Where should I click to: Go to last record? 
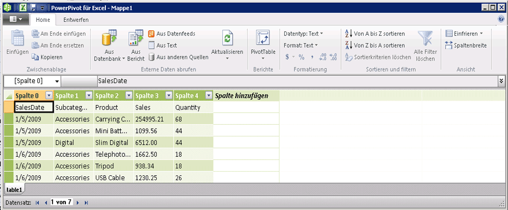pyautogui.click(x=86, y=203)
